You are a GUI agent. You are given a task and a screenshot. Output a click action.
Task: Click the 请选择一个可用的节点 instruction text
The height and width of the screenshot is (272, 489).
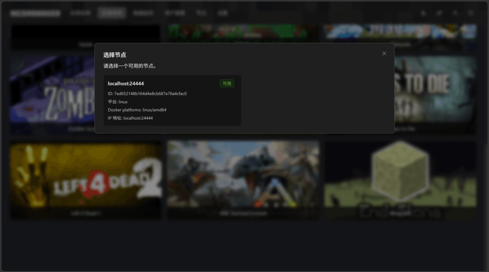(130, 66)
